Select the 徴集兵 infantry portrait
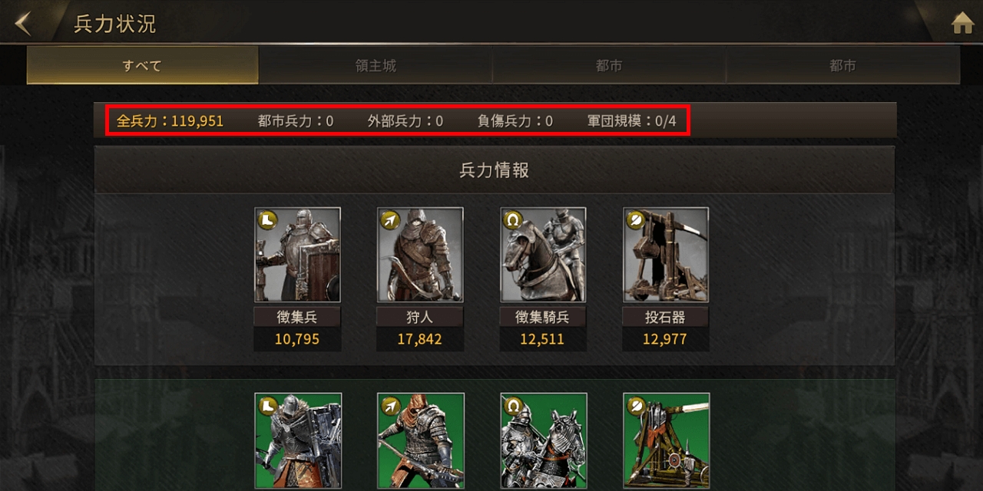This screenshot has width=983, height=491. point(297,255)
